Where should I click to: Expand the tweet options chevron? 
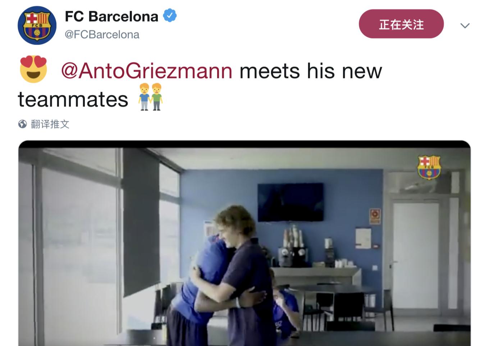[x=465, y=26]
